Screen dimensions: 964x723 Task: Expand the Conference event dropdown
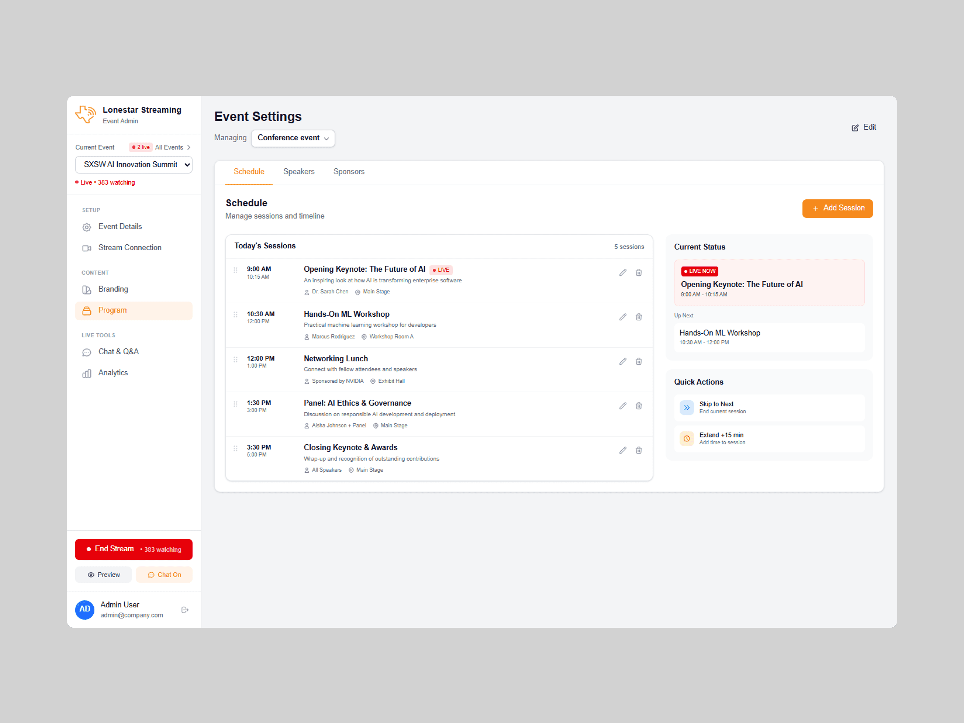293,138
